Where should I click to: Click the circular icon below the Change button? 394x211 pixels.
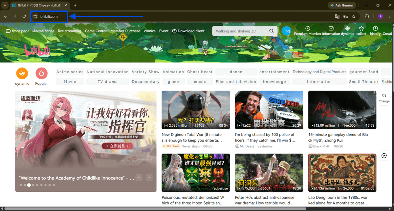coord(384,156)
